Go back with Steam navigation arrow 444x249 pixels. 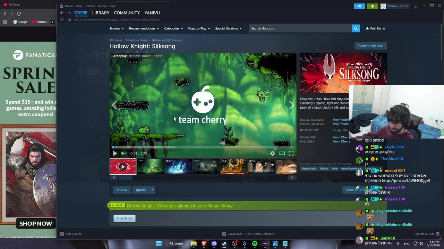pyautogui.click(x=62, y=13)
